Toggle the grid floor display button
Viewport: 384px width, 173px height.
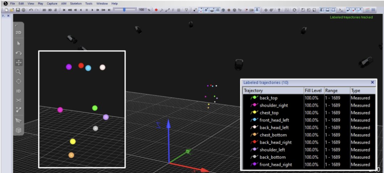click(218, 10)
